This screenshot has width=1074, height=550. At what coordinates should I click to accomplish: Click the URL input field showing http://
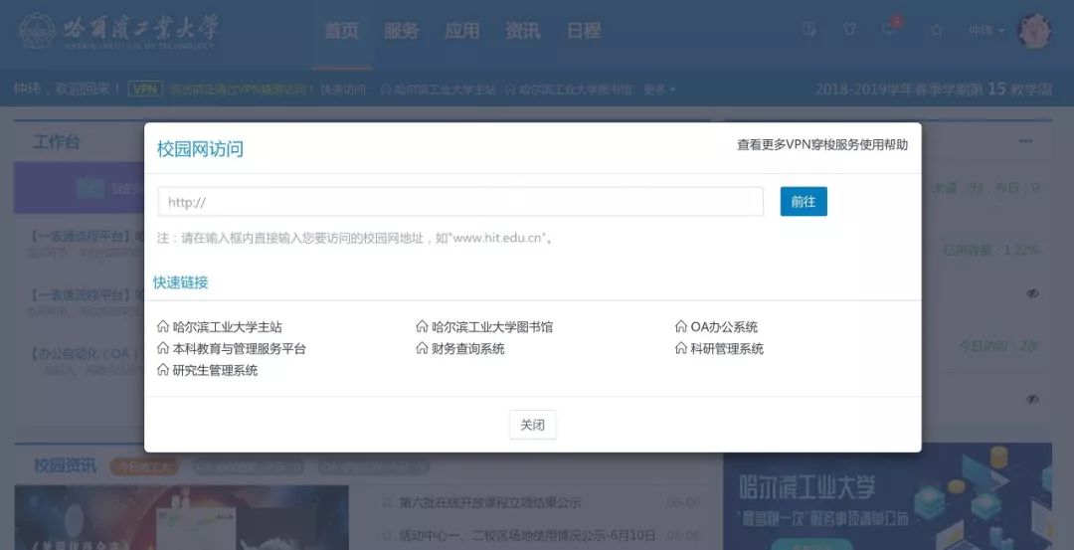pos(460,202)
